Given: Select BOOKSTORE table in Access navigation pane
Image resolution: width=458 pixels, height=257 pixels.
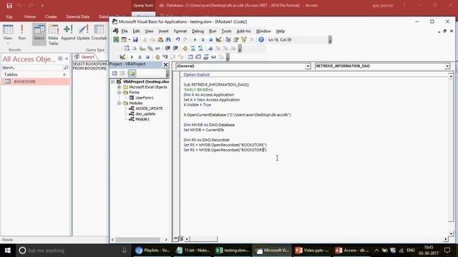Looking at the screenshot, I should coord(35,81).
